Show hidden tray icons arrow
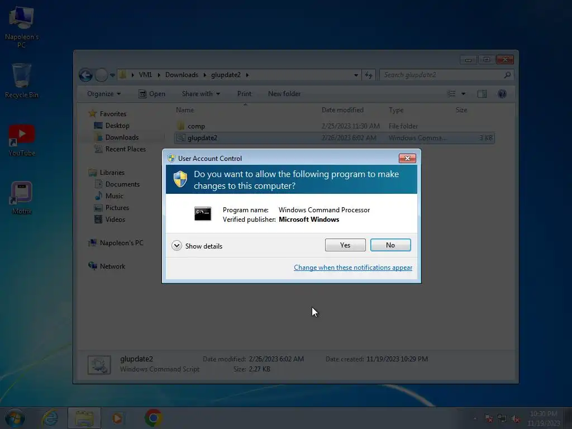The height and width of the screenshot is (429, 572). 475,419
